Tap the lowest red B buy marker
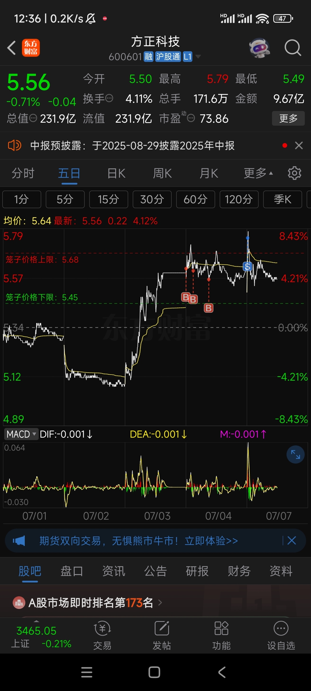 point(208,308)
